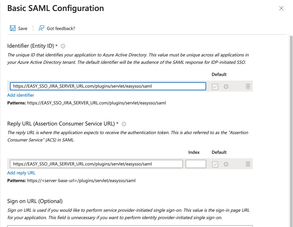Toggle Default checkbox for the reply URL

coord(215,164)
